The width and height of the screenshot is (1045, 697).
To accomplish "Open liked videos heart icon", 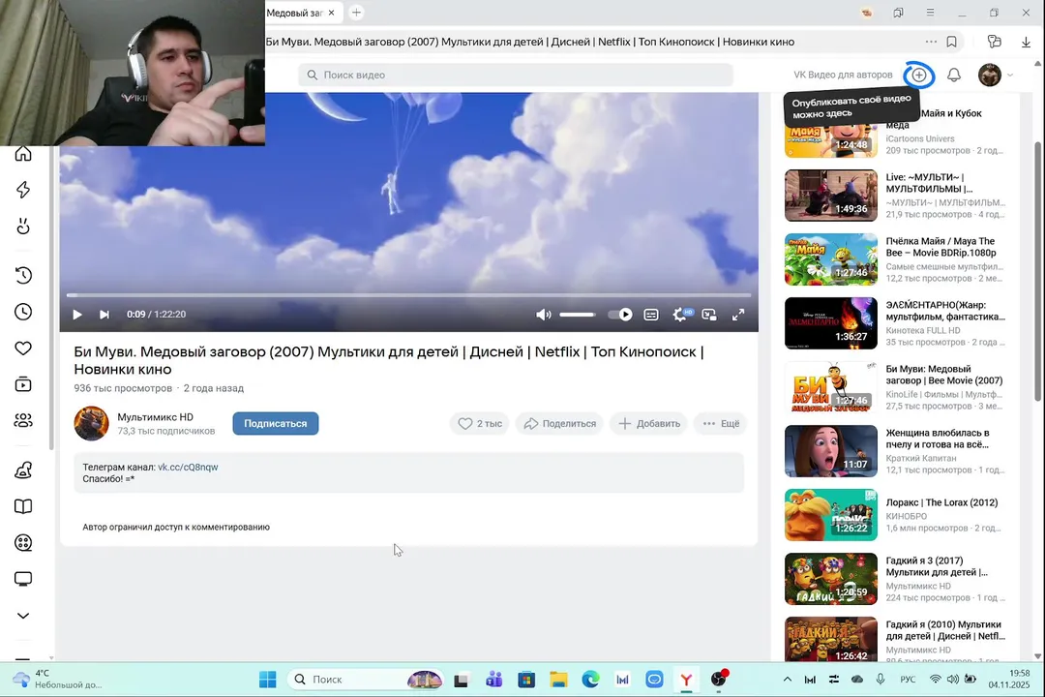I will 23,348.
